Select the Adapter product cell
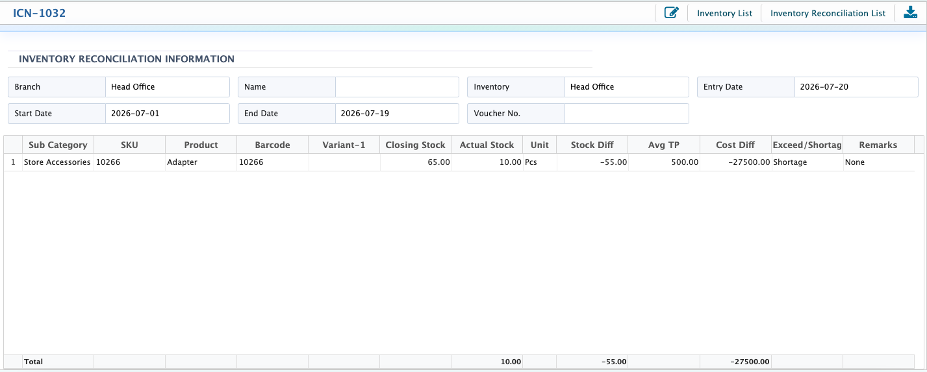Viewport: 927px width, 372px height. (201, 162)
